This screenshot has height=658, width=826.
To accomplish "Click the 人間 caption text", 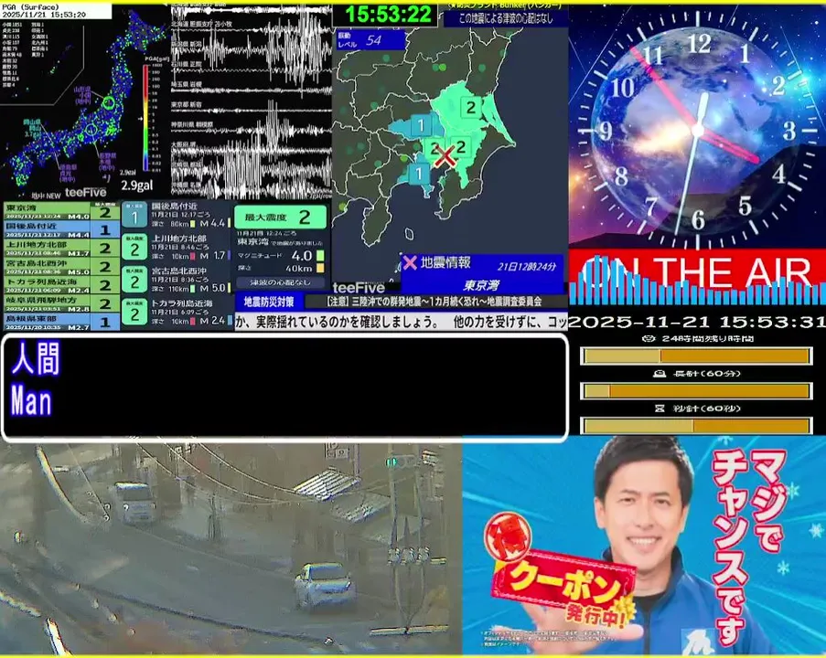I will click(36, 358).
